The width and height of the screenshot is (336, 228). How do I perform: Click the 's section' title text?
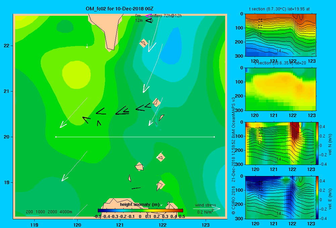[262, 63]
